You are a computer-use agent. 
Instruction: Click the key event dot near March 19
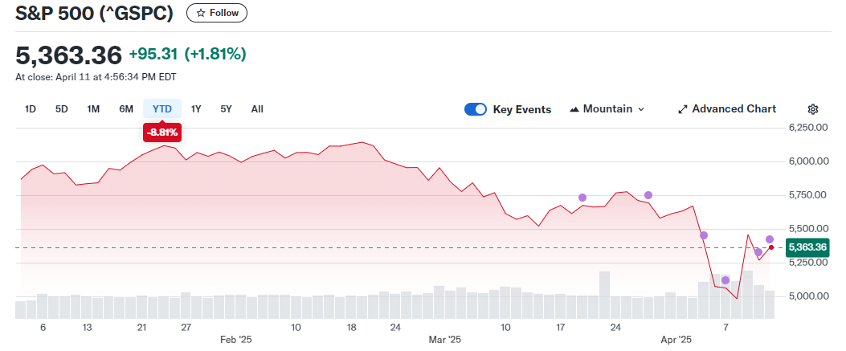click(582, 198)
